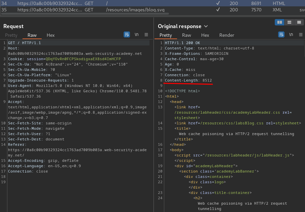Open response Raw tab

pos(186,35)
